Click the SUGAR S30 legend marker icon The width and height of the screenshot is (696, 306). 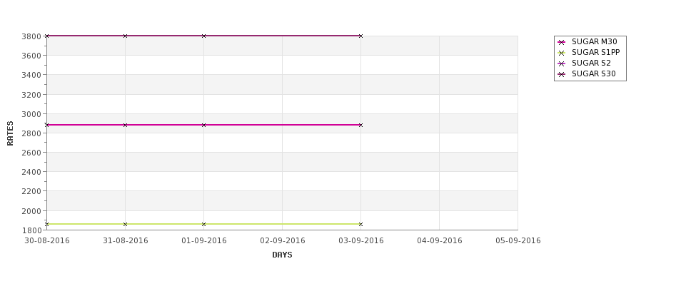[x=562, y=74]
